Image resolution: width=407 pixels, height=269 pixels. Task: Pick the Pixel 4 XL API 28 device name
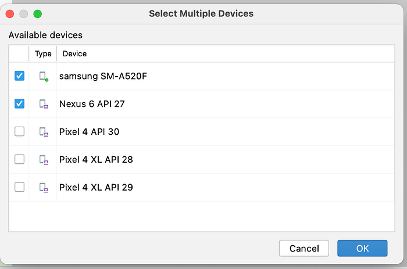point(96,159)
